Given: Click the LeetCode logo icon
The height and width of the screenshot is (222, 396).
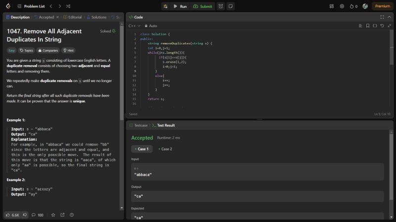Looking at the screenshot, I should [8, 6].
